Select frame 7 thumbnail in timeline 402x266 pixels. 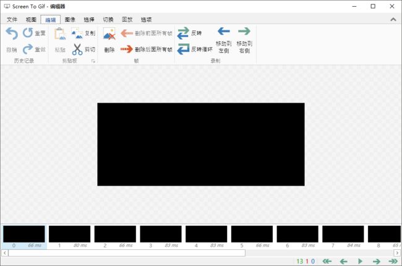343,234
